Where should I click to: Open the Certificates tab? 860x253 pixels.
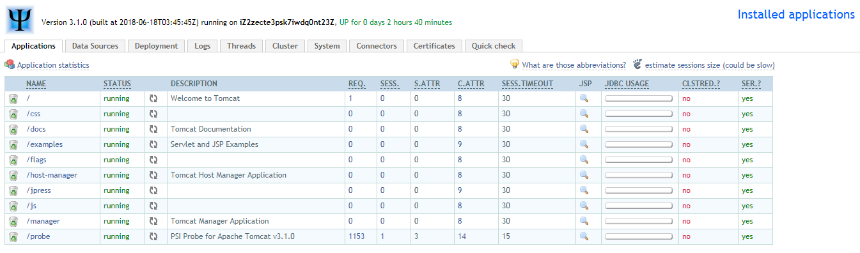tap(434, 46)
